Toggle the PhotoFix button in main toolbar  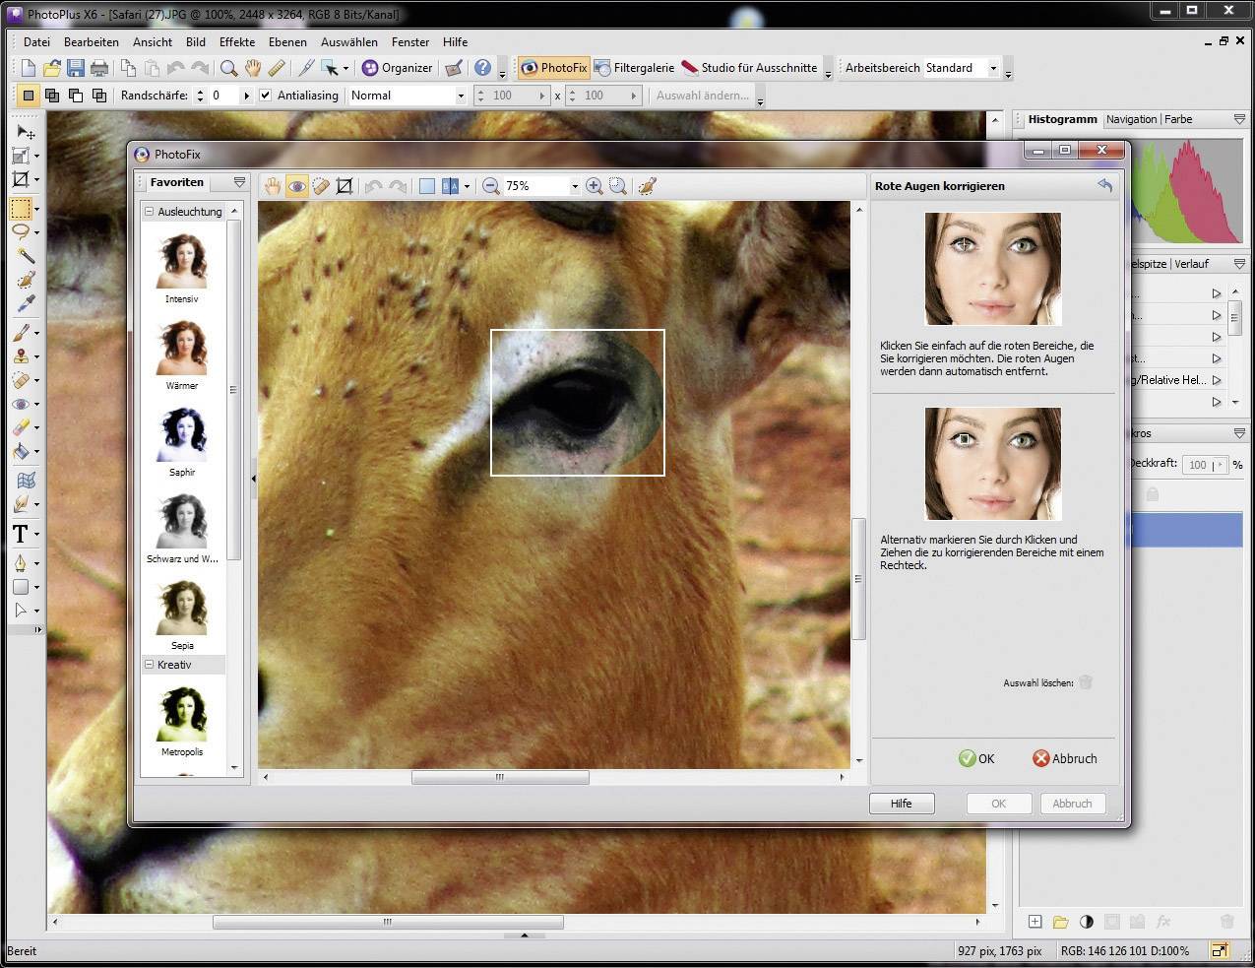pos(553,68)
